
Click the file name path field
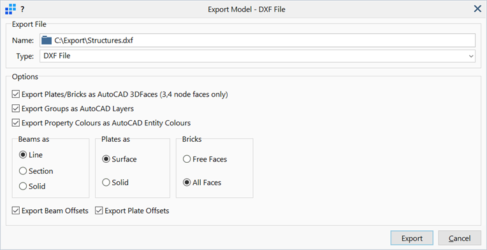(257, 40)
